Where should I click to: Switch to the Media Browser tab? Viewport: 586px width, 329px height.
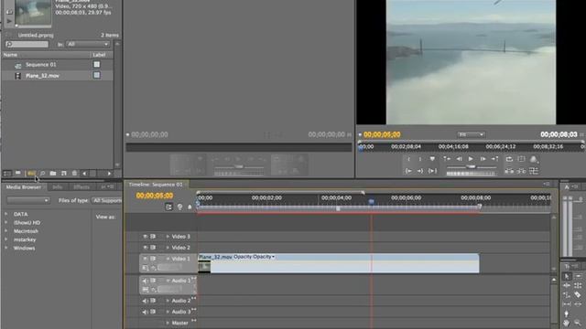click(24, 186)
